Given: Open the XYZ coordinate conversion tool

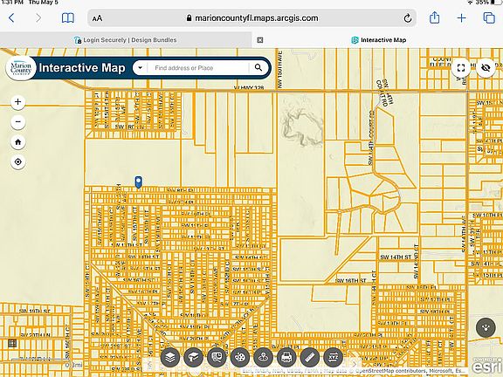Looking at the screenshot, I should point(334,357).
